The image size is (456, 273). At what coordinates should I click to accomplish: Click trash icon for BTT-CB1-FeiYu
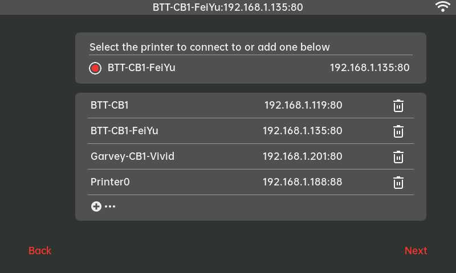pos(398,131)
